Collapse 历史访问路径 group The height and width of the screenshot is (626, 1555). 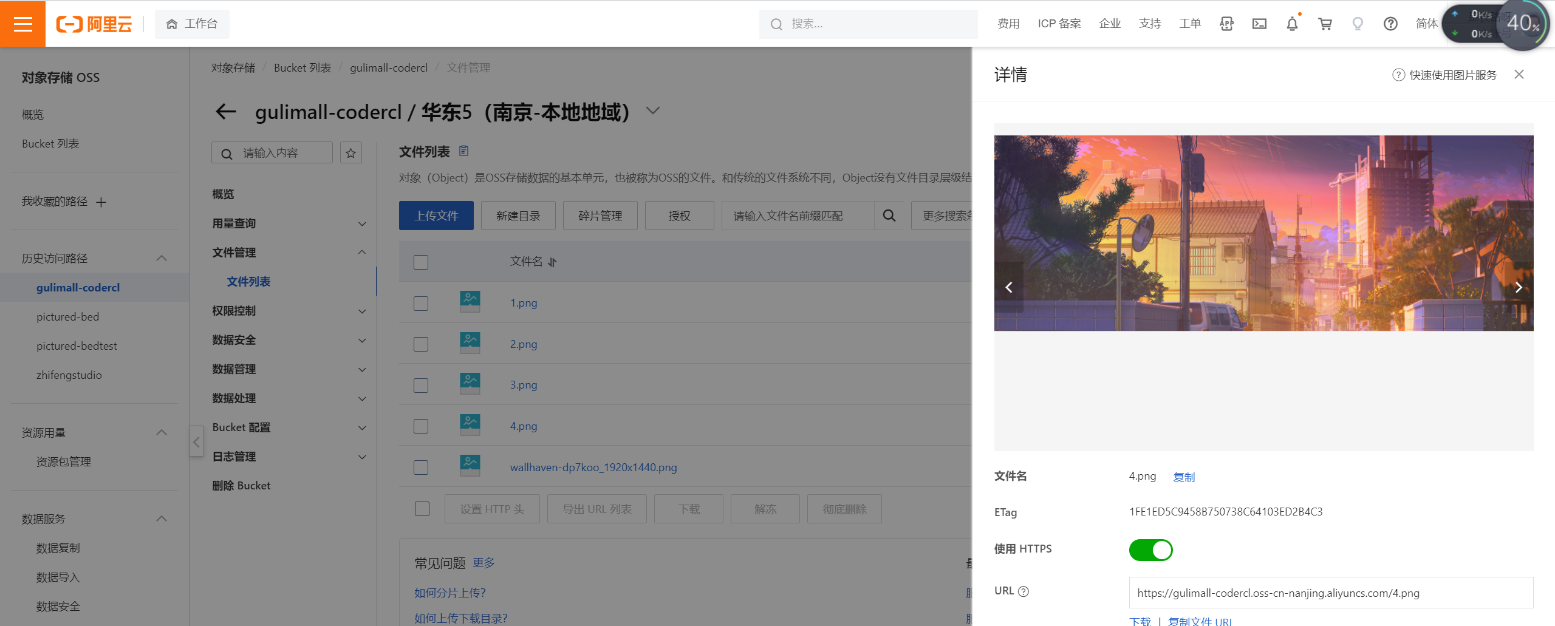pyautogui.click(x=162, y=258)
